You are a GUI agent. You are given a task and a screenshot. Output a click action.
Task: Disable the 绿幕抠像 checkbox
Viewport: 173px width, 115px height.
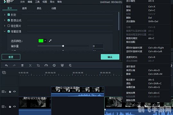coord(9,31)
